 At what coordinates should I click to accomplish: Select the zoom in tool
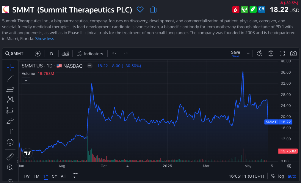click(x=10, y=167)
